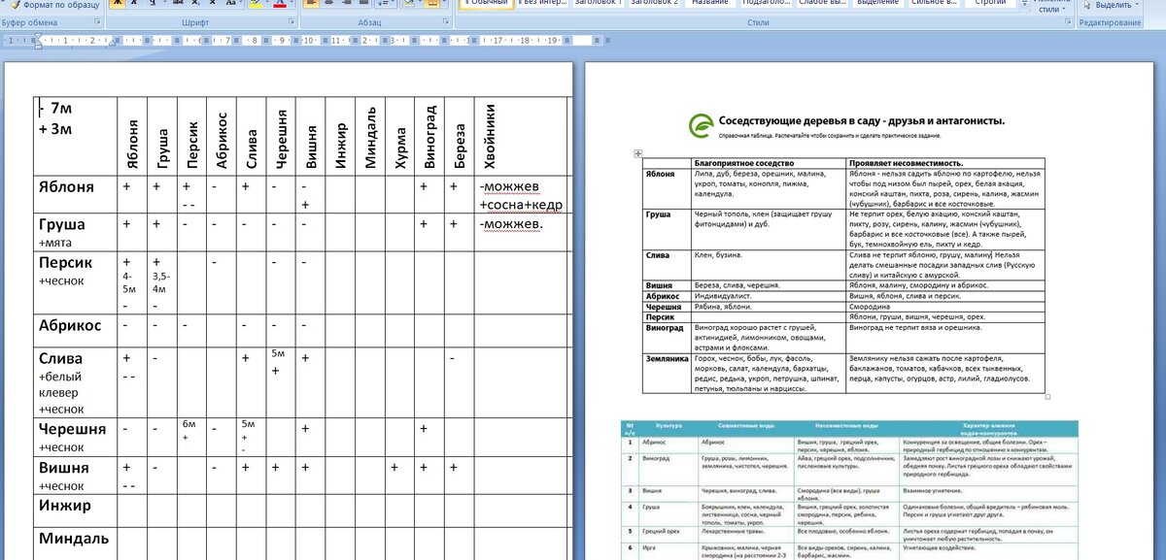
Task: Click 'Слива' row label in white table
Action: pyautogui.click(x=658, y=255)
